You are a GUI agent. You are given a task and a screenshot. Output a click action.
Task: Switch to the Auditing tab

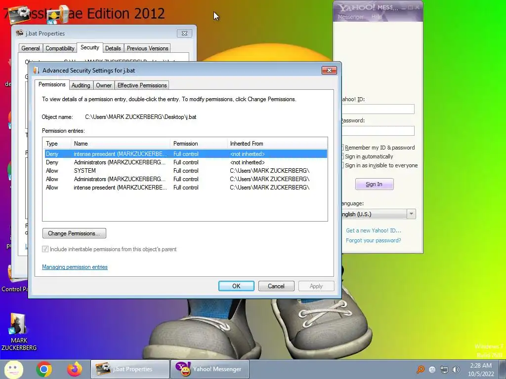(x=81, y=85)
